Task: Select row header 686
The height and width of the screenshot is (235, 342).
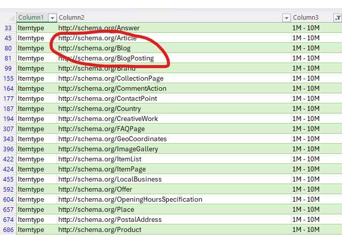Action: (8, 229)
